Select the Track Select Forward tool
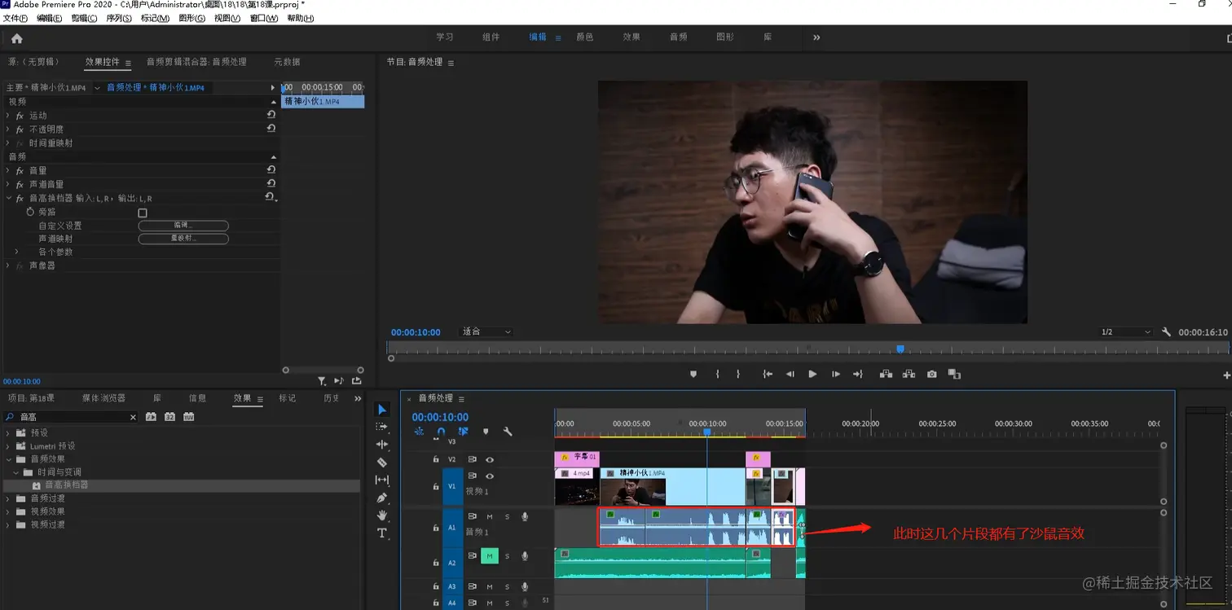Viewport: 1232px width, 610px height. coord(382,426)
